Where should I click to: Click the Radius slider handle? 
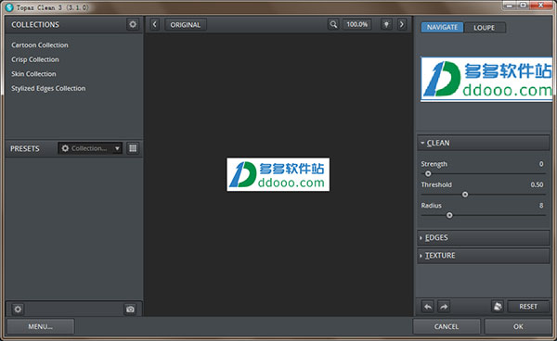click(449, 215)
